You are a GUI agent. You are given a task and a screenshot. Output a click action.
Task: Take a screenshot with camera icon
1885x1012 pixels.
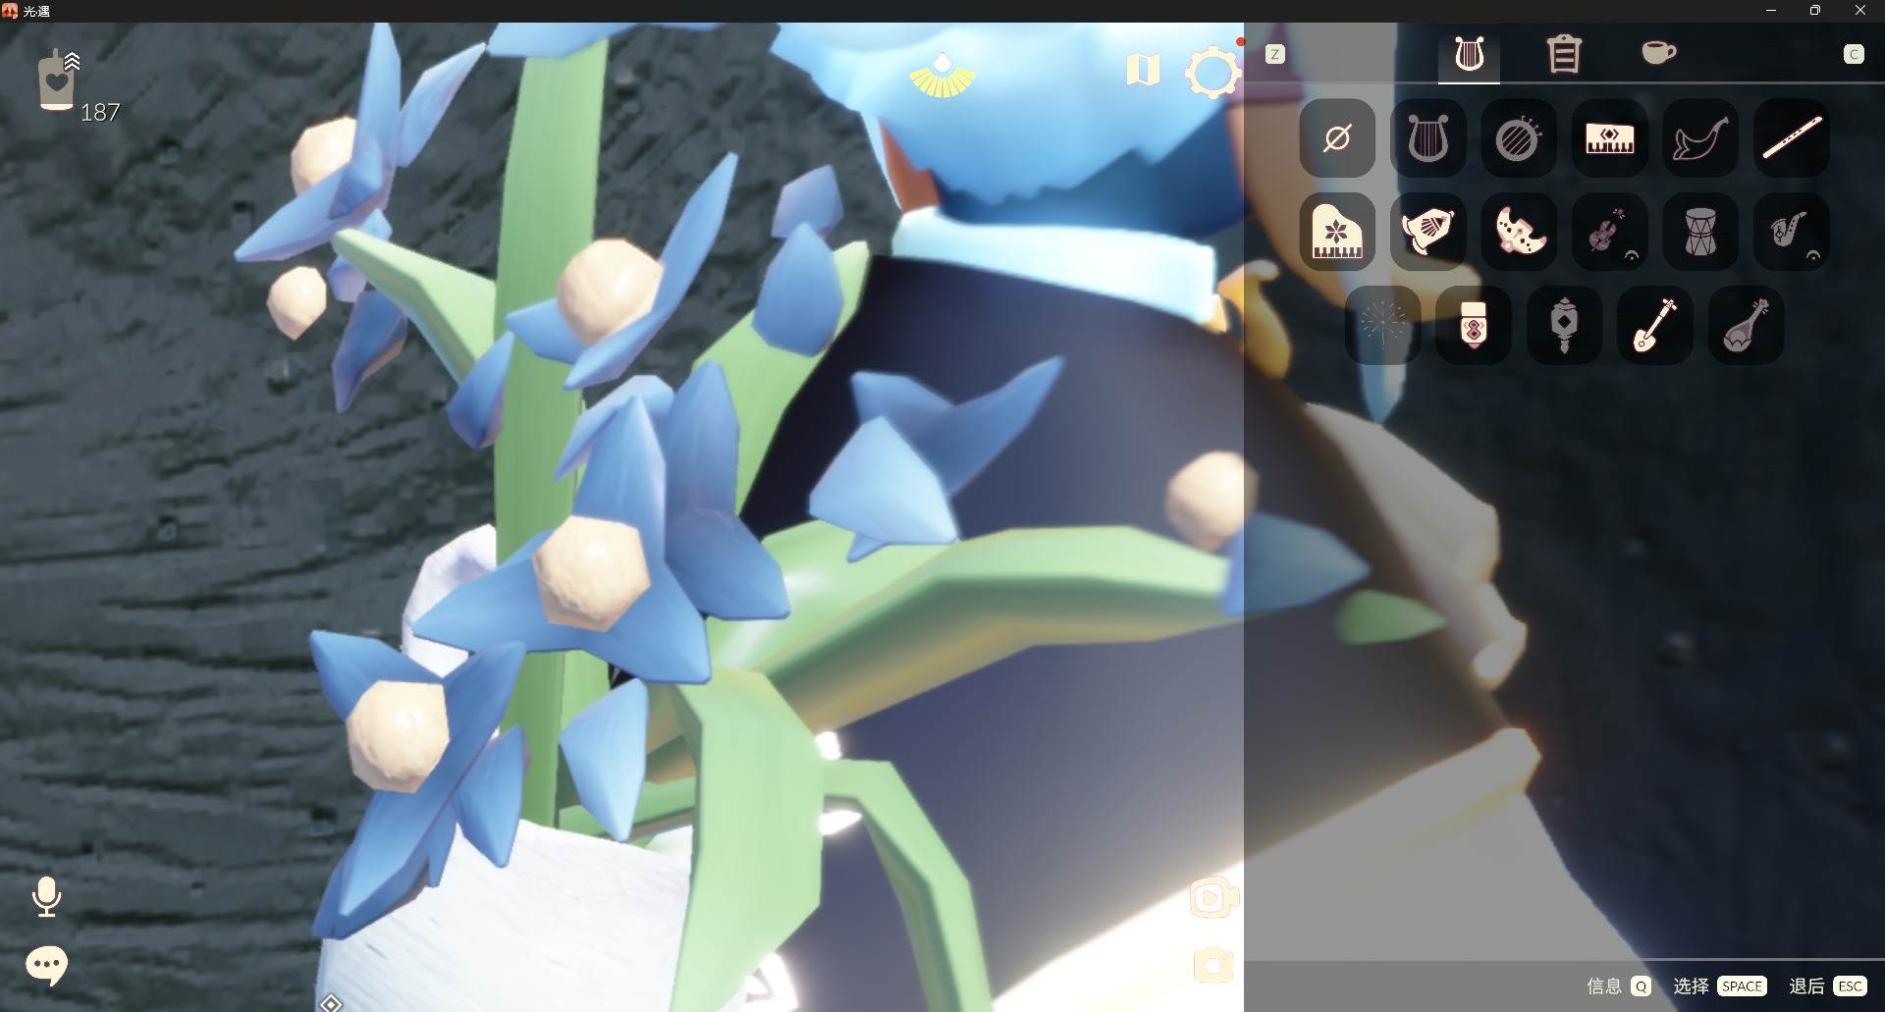(x=1213, y=966)
